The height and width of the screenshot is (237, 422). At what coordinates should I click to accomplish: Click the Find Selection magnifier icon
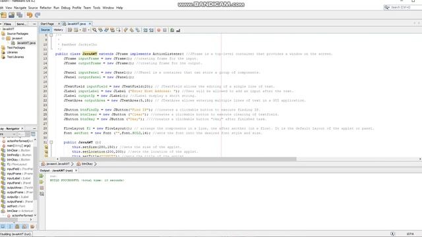(94, 30)
